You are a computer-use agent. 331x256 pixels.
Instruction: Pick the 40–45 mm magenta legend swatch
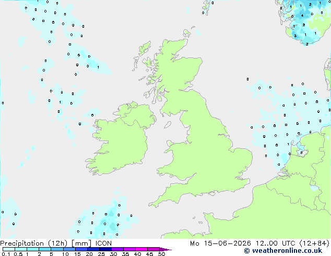[x=141, y=249]
